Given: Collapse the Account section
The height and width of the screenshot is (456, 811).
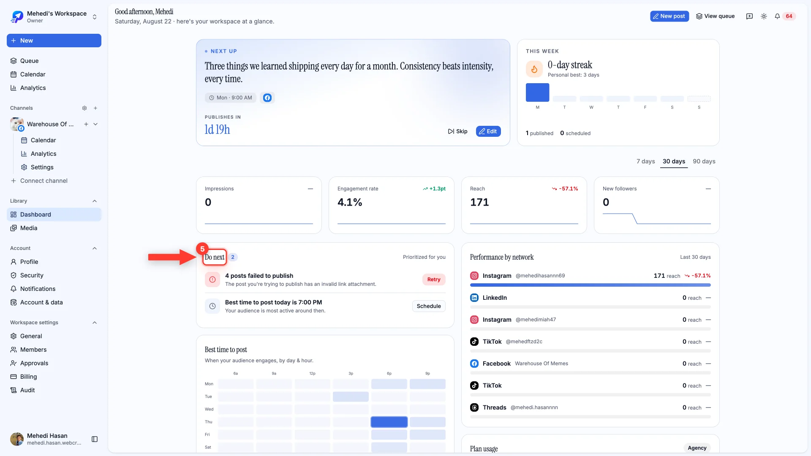Looking at the screenshot, I should pyautogui.click(x=95, y=248).
